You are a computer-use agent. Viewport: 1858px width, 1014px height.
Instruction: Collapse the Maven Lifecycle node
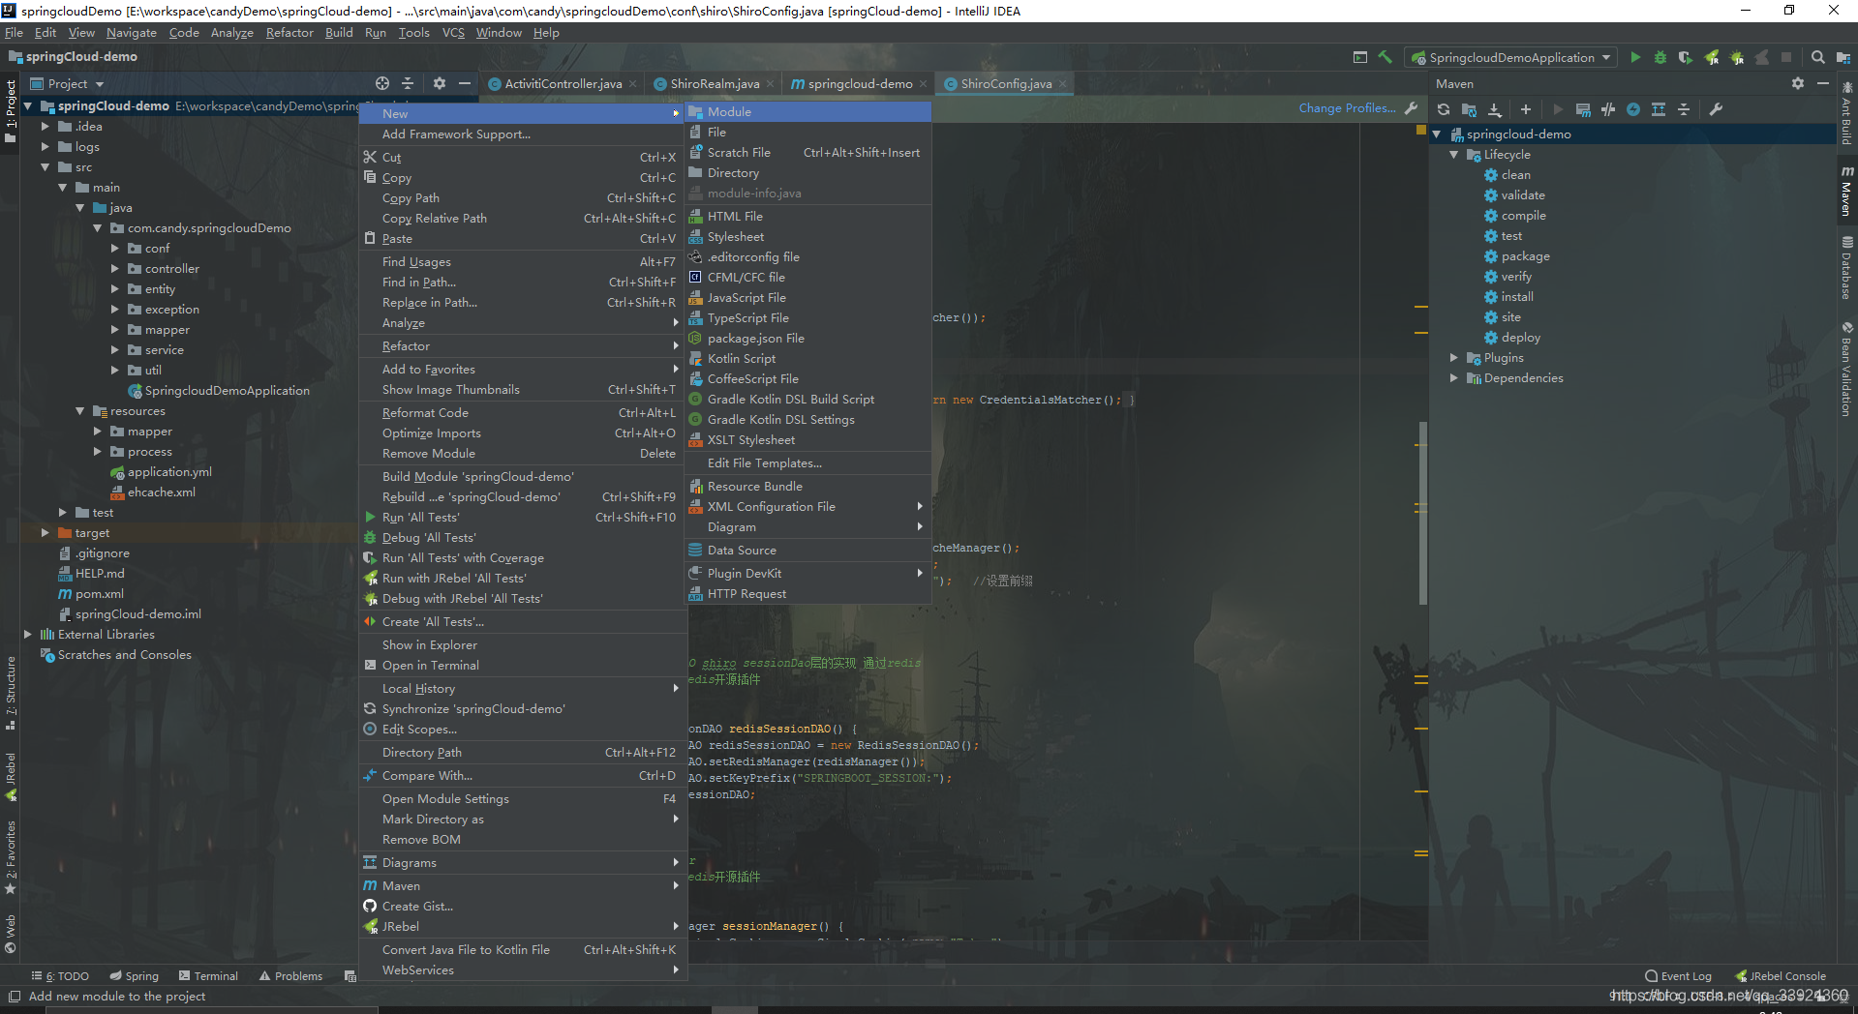click(1454, 155)
